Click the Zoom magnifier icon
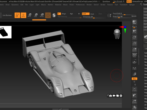Viewport: 147px width, 110px height. point(134,37)
